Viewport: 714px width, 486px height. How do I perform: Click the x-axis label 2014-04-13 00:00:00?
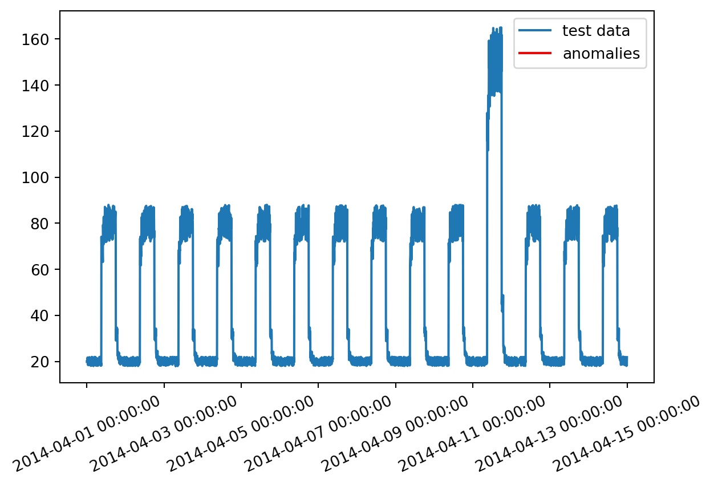550,434
